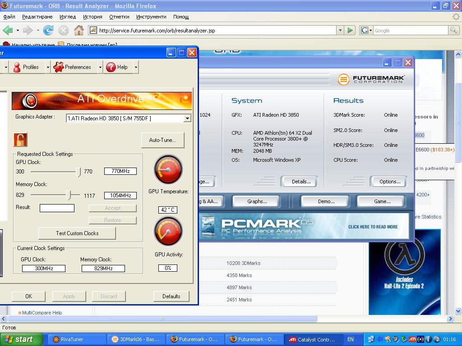Open the Отметки menu
This screenshot has height=346, width=462.
pos(119,17)
